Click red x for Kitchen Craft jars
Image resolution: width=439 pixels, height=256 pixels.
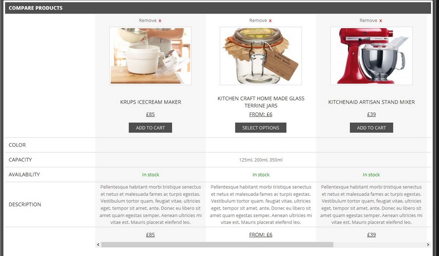(270, 21)
